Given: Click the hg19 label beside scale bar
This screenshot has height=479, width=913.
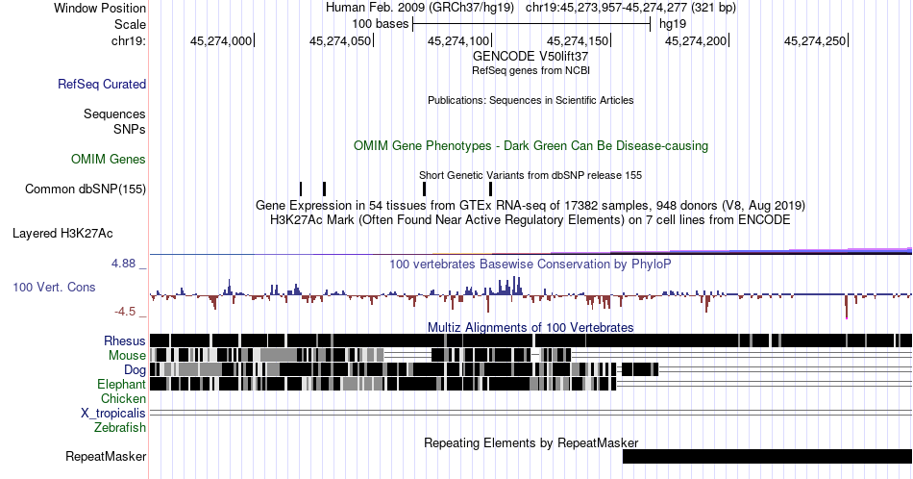Looking at the screenshot, I should [x=673, y=24].
